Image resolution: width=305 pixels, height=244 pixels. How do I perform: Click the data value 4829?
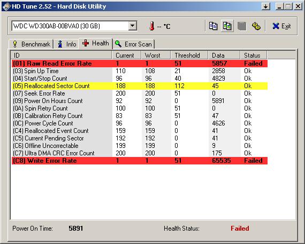218,78
